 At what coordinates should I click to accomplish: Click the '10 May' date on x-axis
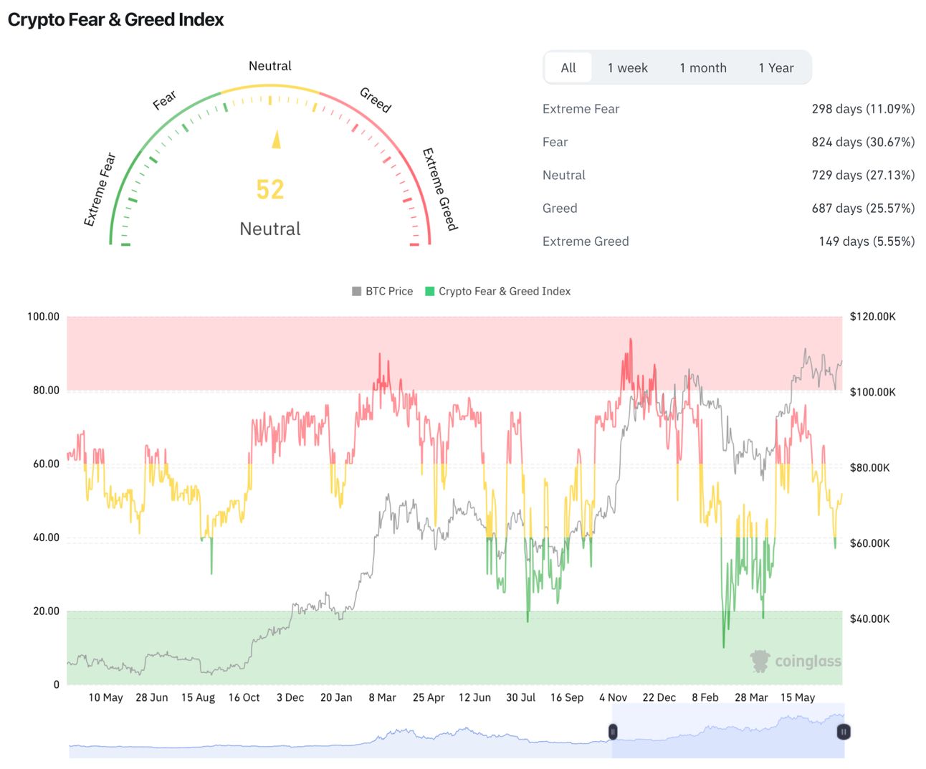(x=105, y=697)
